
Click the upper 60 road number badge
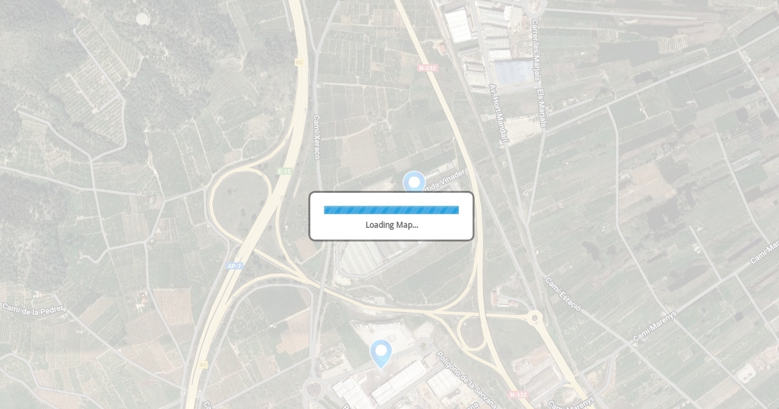point(299,62)
